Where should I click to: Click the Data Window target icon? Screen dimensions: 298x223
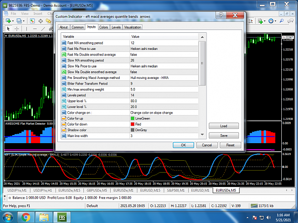[x=41, y=21]
